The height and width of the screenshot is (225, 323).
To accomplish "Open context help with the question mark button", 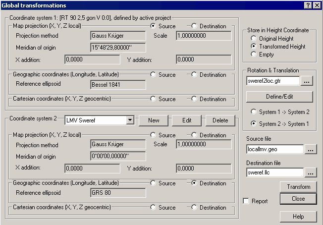I will pos(308,5).
